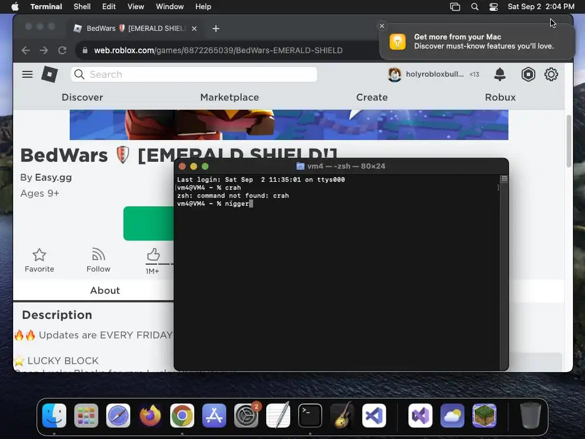Go to the Marketplace page
The image size is (585, 439).
click(x=230, y=97)
